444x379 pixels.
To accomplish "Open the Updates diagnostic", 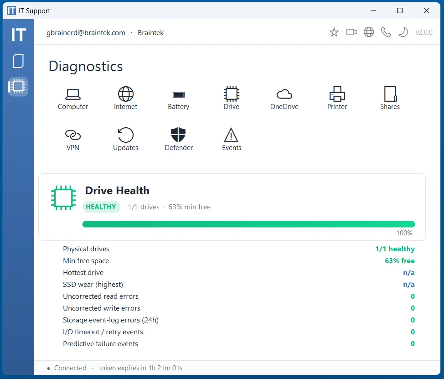I will tap(125, 140).
